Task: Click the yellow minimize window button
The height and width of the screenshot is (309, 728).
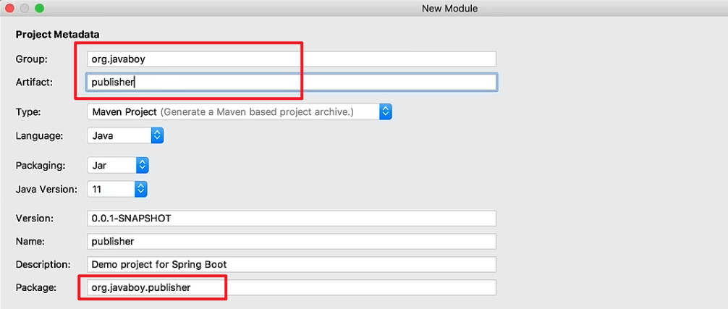Action: pos(25,8)
